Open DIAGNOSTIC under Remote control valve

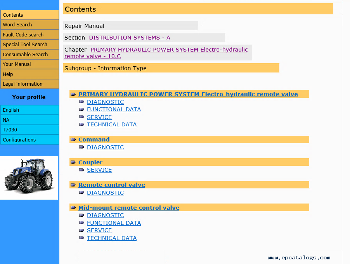106,193
